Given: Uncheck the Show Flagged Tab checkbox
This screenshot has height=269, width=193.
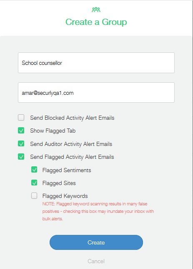Looking at the screenshot, I should click(21, 131).
